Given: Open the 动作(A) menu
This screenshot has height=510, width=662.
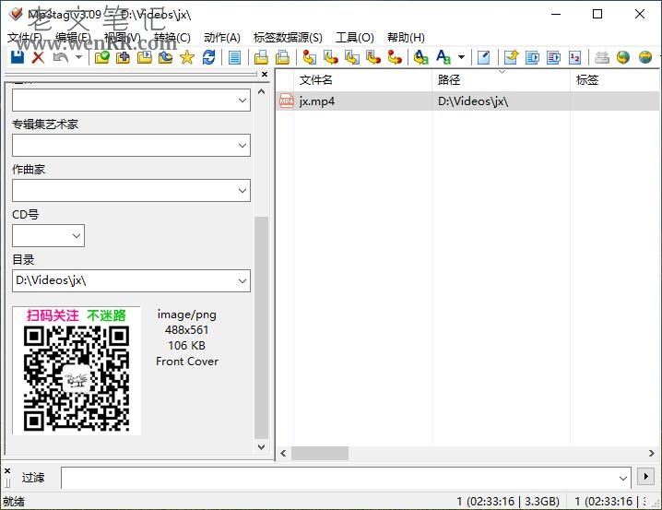Looking at the screenshot, I should click(x=222, y=38).
